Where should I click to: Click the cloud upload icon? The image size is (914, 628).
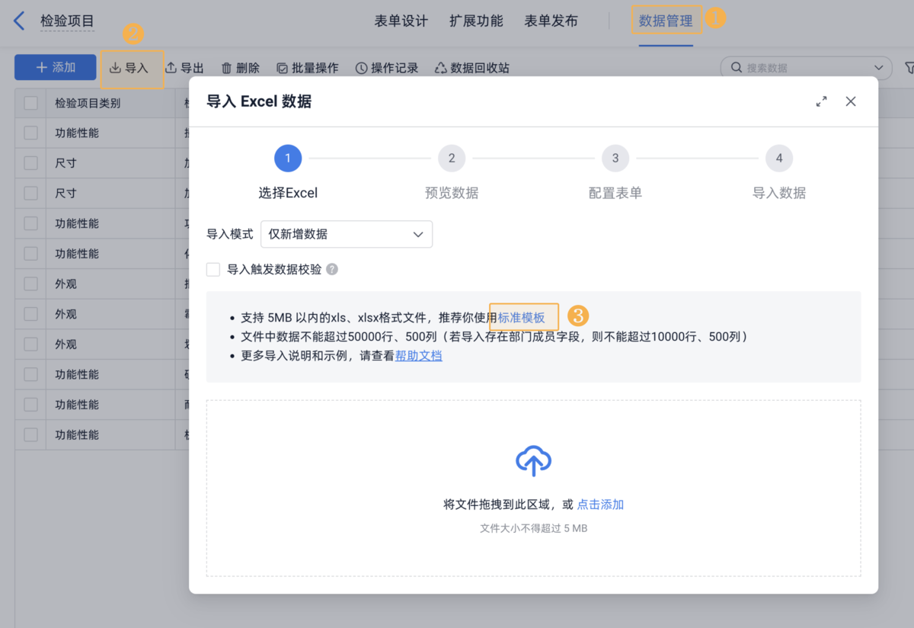point(533,461)
